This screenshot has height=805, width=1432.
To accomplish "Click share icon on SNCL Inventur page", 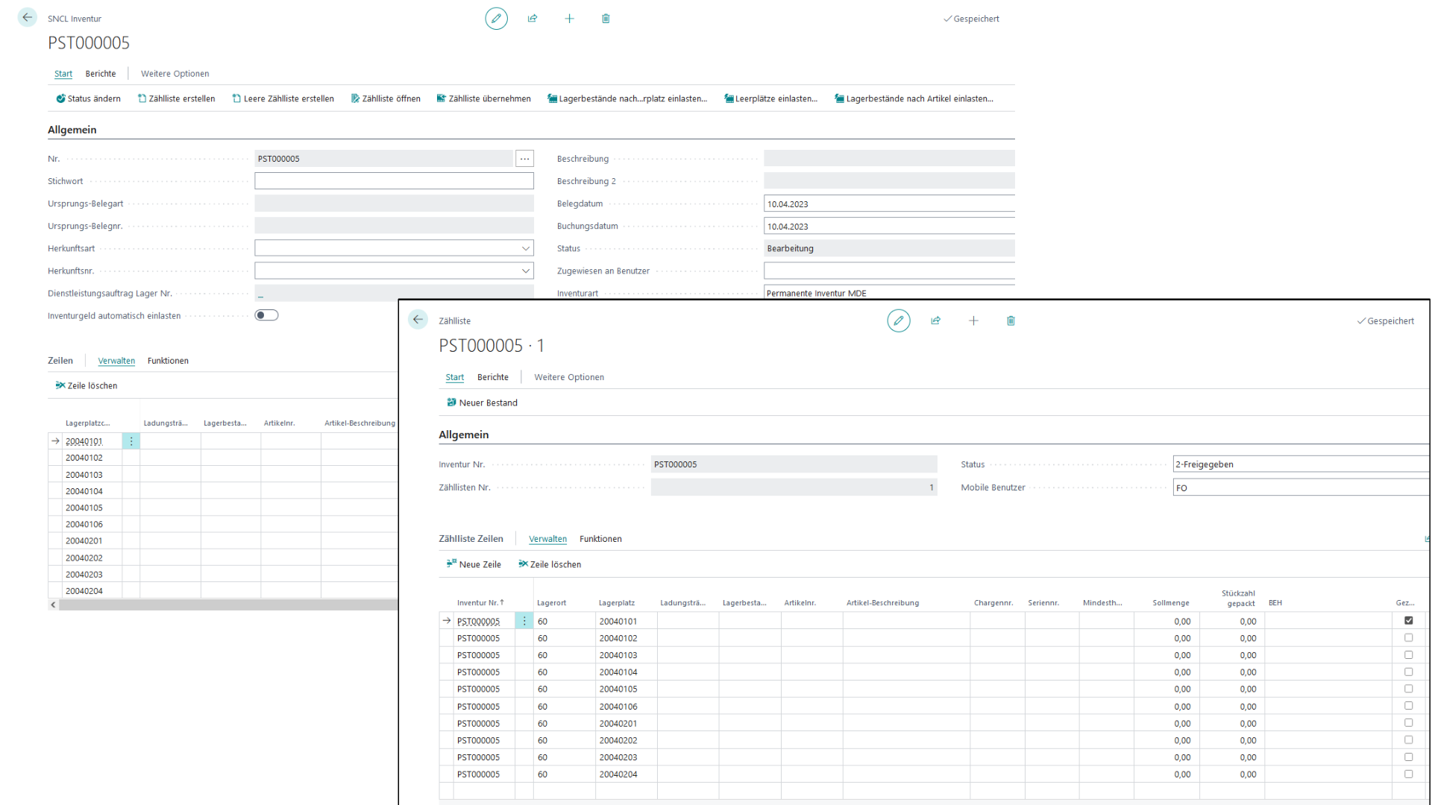I will (533, 19).
